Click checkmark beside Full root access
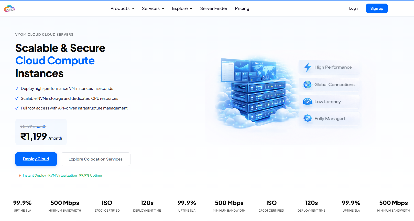The image size is (414, 221). [17, 108]
